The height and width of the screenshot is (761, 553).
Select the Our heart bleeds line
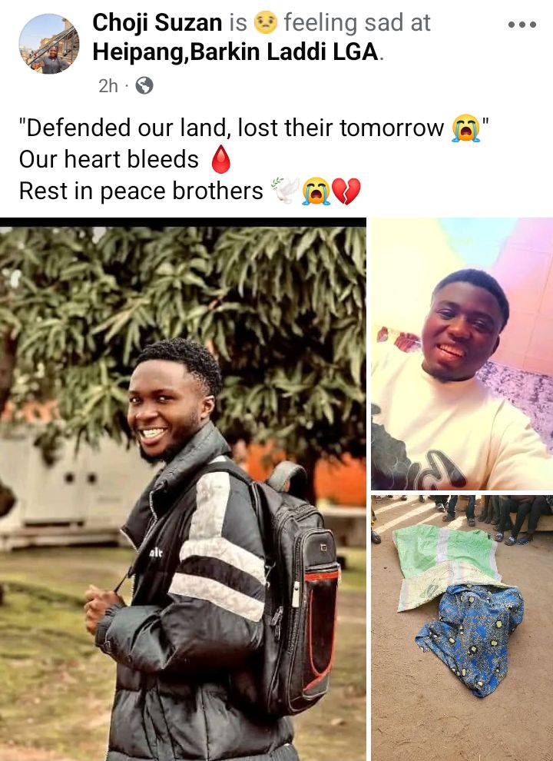108,159
